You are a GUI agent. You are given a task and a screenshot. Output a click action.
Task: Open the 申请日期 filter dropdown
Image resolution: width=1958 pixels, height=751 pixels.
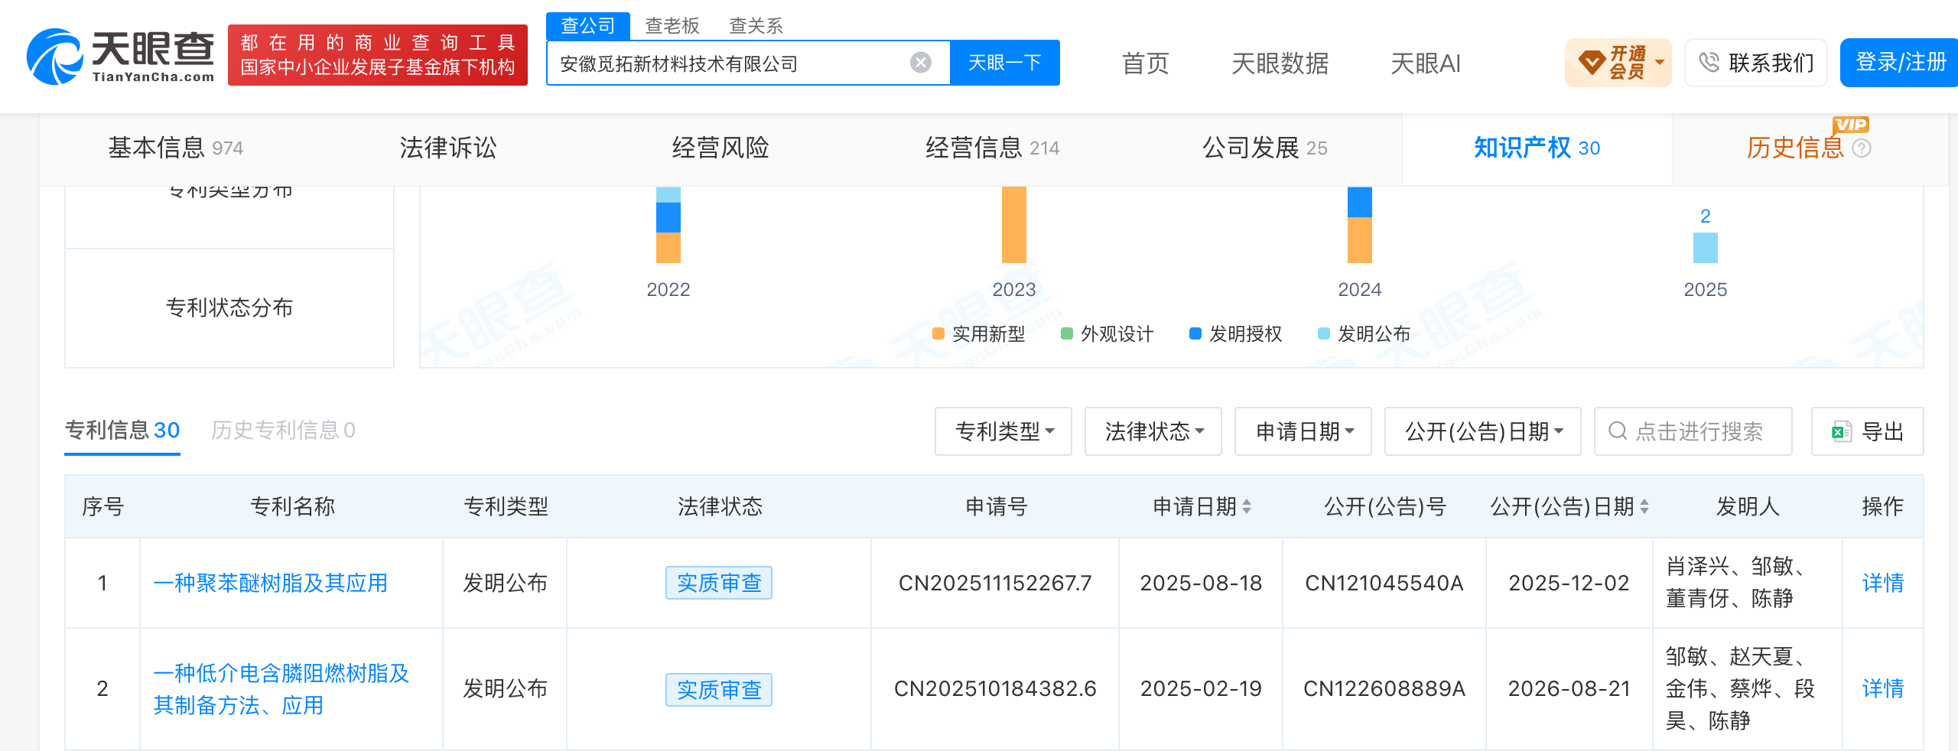point(1303,431)
